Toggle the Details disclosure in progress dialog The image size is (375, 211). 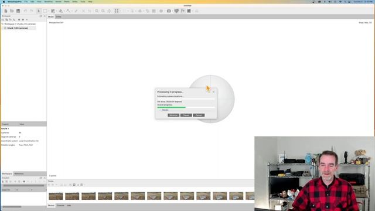[x=160, y=110]
